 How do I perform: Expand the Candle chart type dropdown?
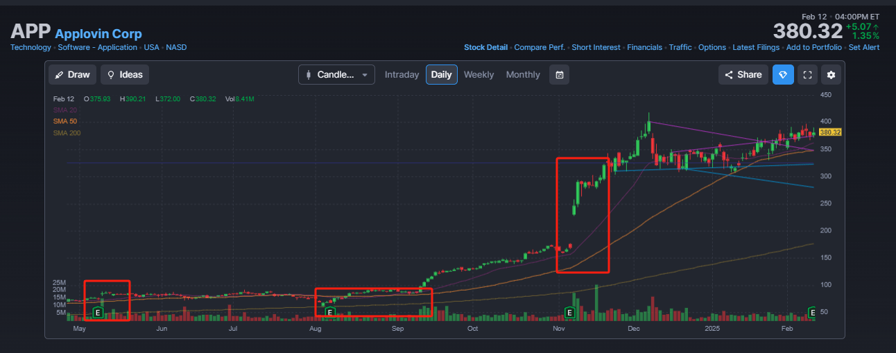(x=336, y=75)
